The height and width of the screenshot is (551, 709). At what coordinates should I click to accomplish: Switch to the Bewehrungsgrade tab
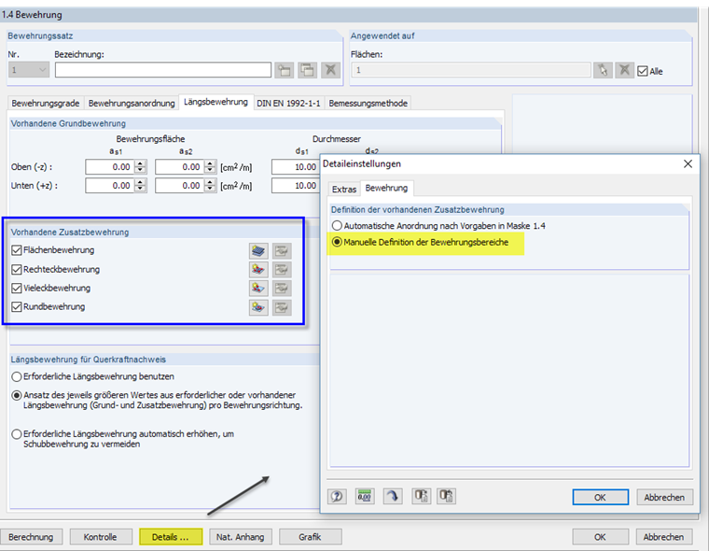[x=46, y=104]
